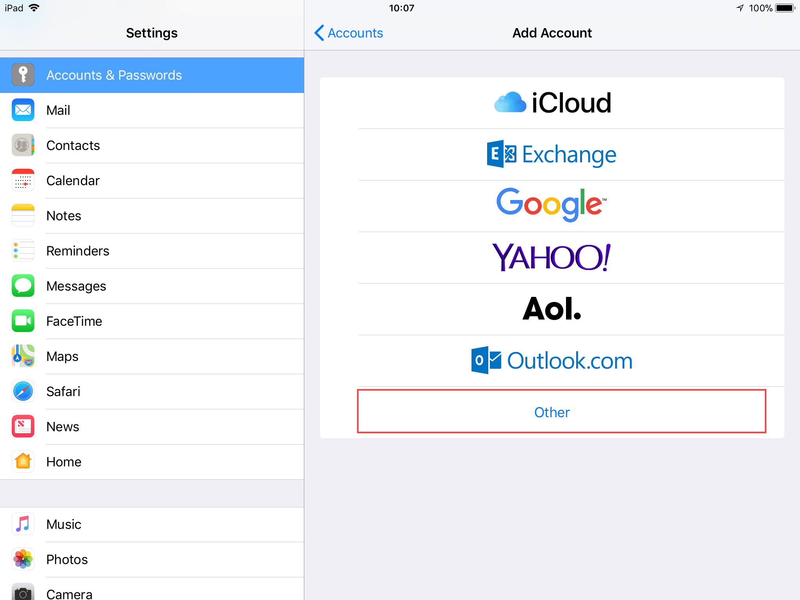The height and width of the screenshot is (600, 800).
Task: Open Notes settings in sidebar
Action: click(64, 216)
